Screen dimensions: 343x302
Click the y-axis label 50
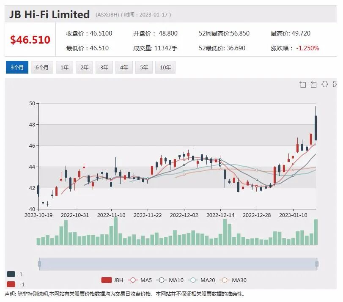coord(32,103)
